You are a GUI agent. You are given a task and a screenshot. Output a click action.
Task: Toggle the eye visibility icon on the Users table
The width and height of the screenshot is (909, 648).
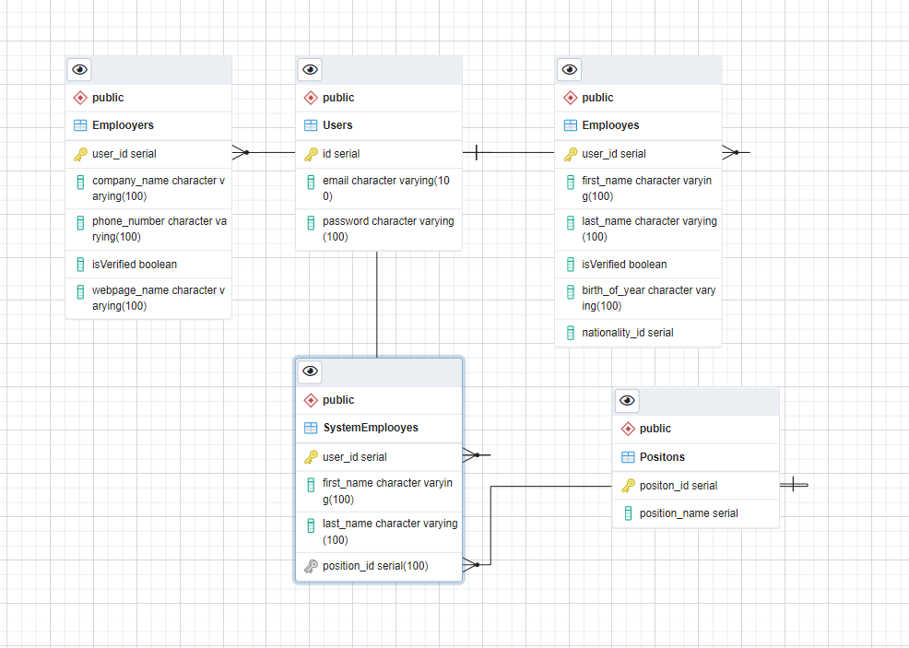click(x=309, y=69)
